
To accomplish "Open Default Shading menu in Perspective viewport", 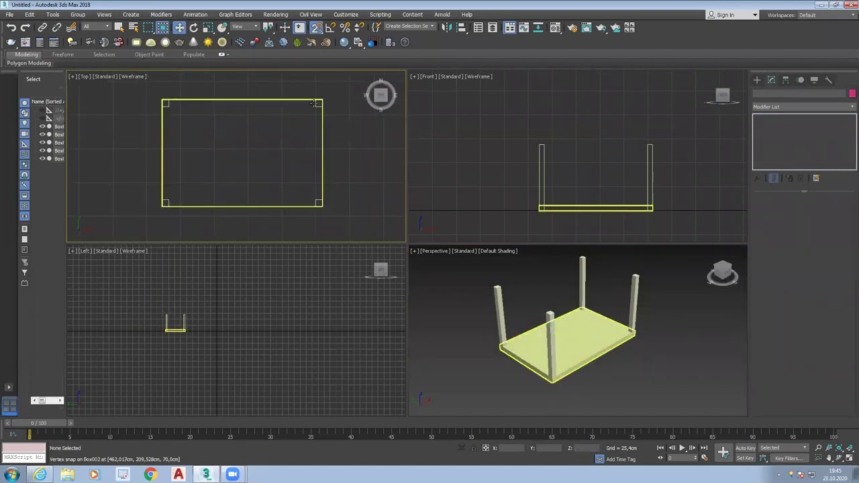I will (497, 251).
